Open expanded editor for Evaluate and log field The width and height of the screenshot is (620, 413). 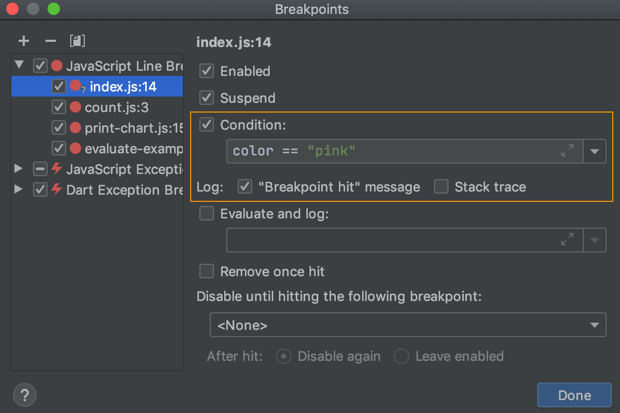coord(567,240)
